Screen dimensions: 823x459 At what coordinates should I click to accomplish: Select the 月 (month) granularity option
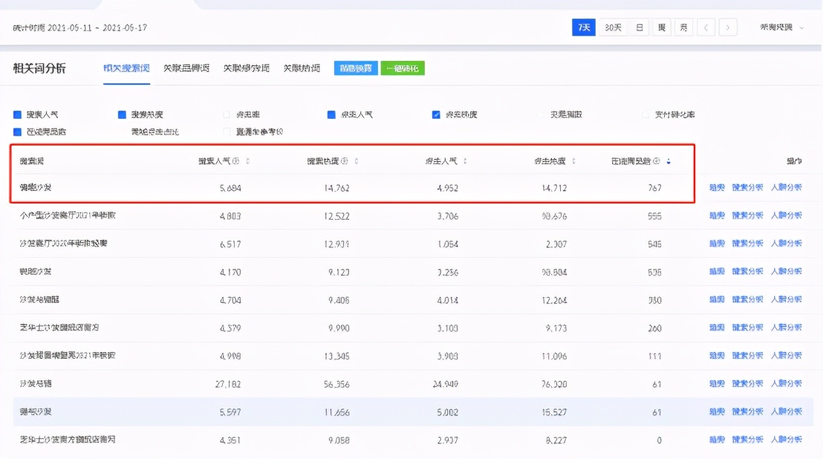683,26
